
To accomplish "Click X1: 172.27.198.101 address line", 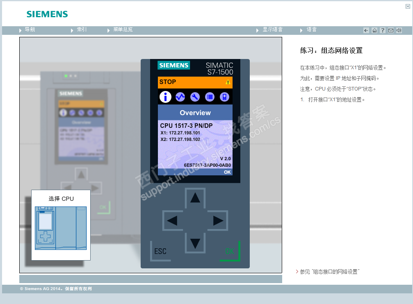I will click(180, 133).
